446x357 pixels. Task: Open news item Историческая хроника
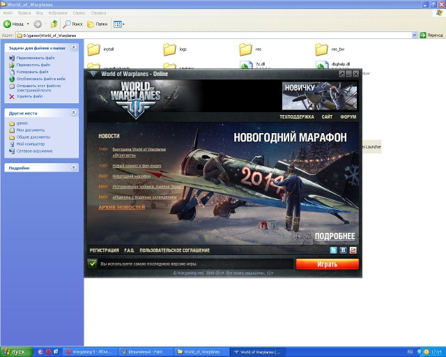(148, 186)
